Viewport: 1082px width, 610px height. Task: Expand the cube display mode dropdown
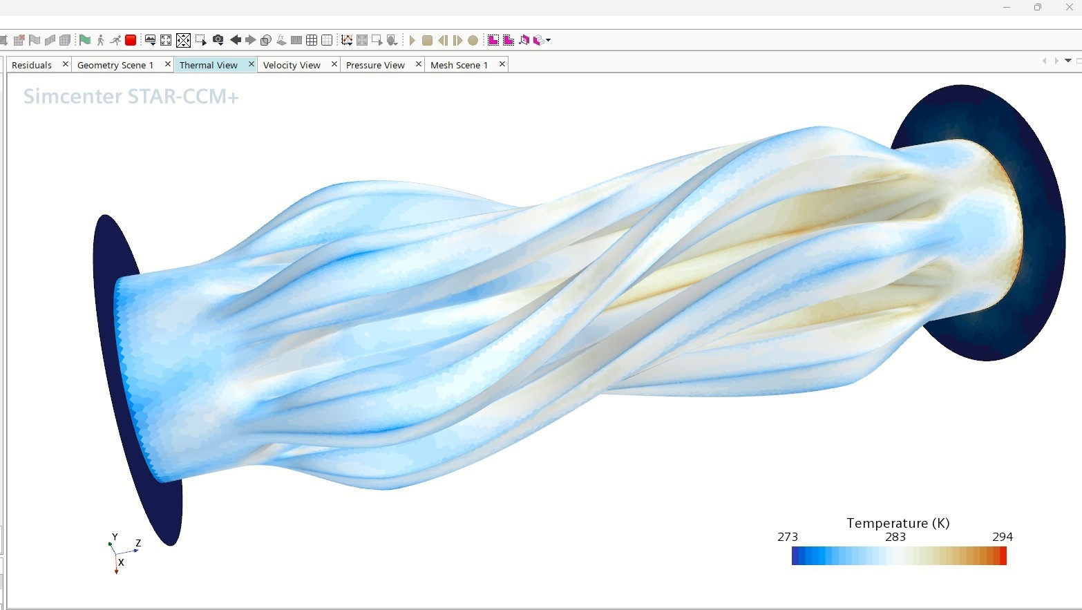[548, 40]
